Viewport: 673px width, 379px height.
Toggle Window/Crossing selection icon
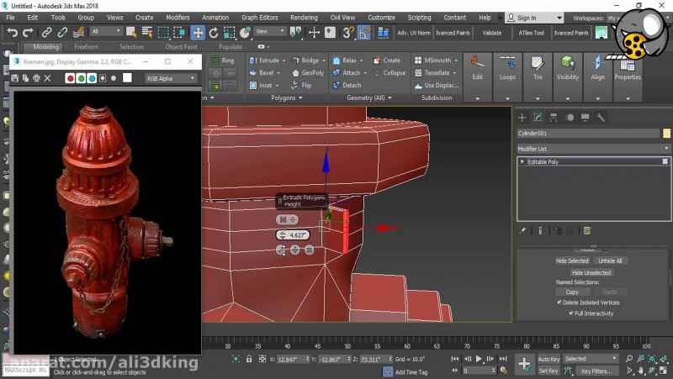point(179,33)
